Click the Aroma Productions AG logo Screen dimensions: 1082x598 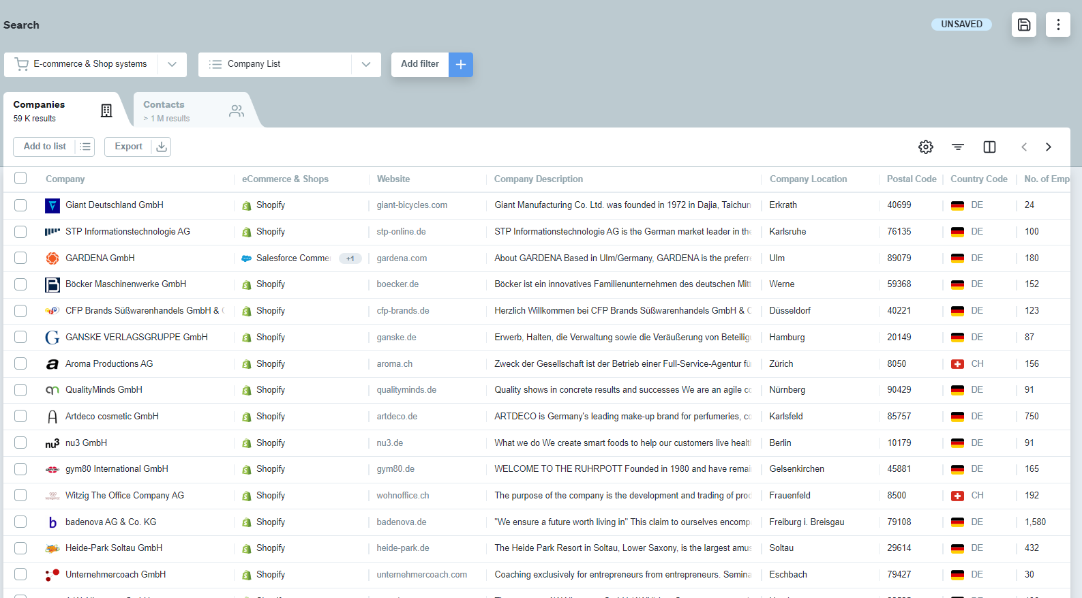pyautogui.click(x=52, y=364)
